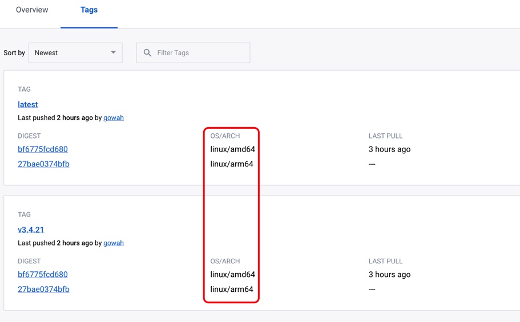Click the magnifier icon in Filter Tags

click(x=148, y=52)
